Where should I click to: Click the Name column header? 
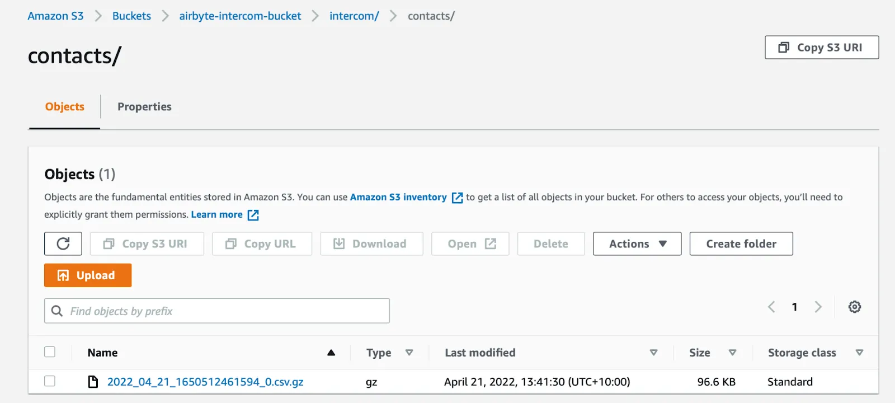tap(102, 353)
